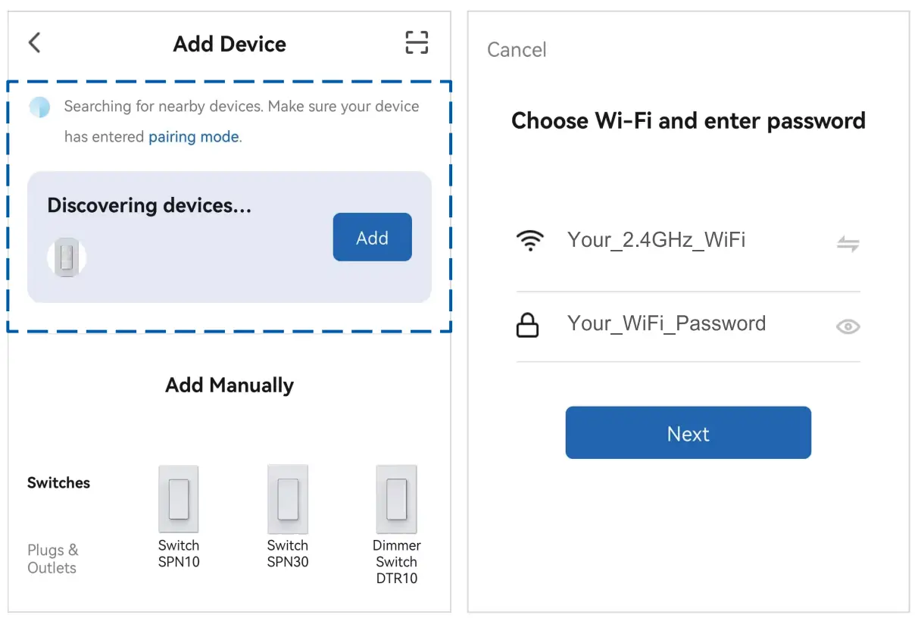Choose the Dimmer Switch DTR10 icon
This screenshot has height=621, width=918.
click(396, 499)
